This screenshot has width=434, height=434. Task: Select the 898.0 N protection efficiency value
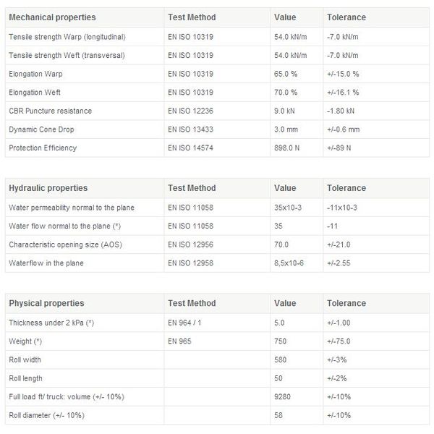[286, 148]
